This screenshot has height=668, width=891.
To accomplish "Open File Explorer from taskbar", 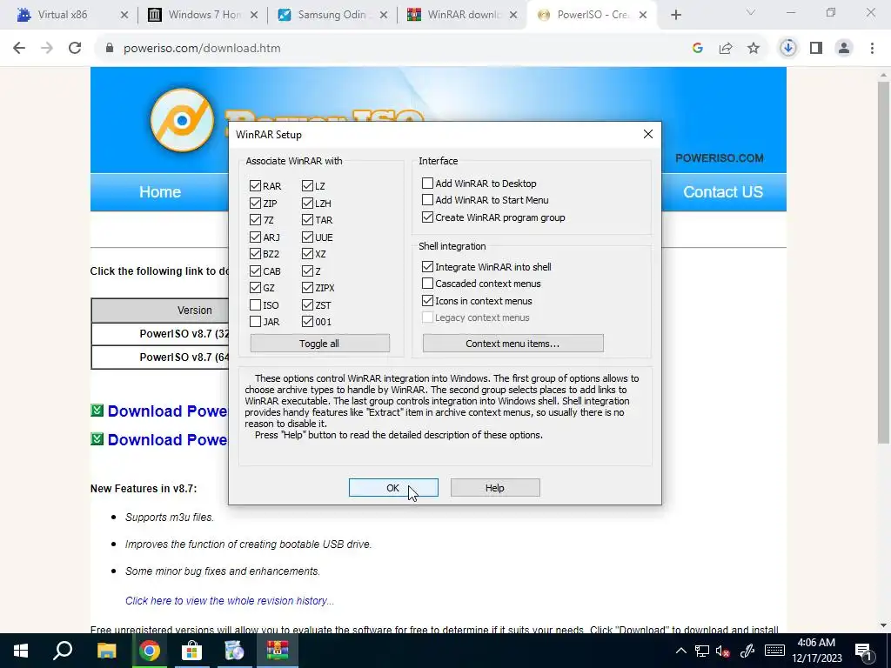I will point(106,651).
